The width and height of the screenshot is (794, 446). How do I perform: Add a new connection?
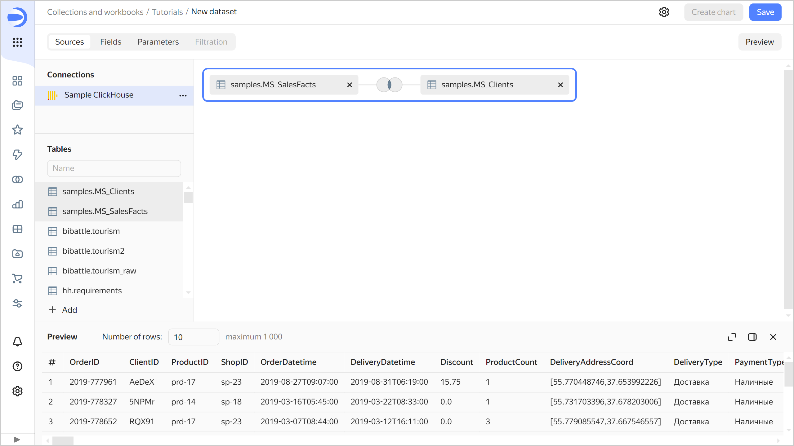(x=63, y=310)
